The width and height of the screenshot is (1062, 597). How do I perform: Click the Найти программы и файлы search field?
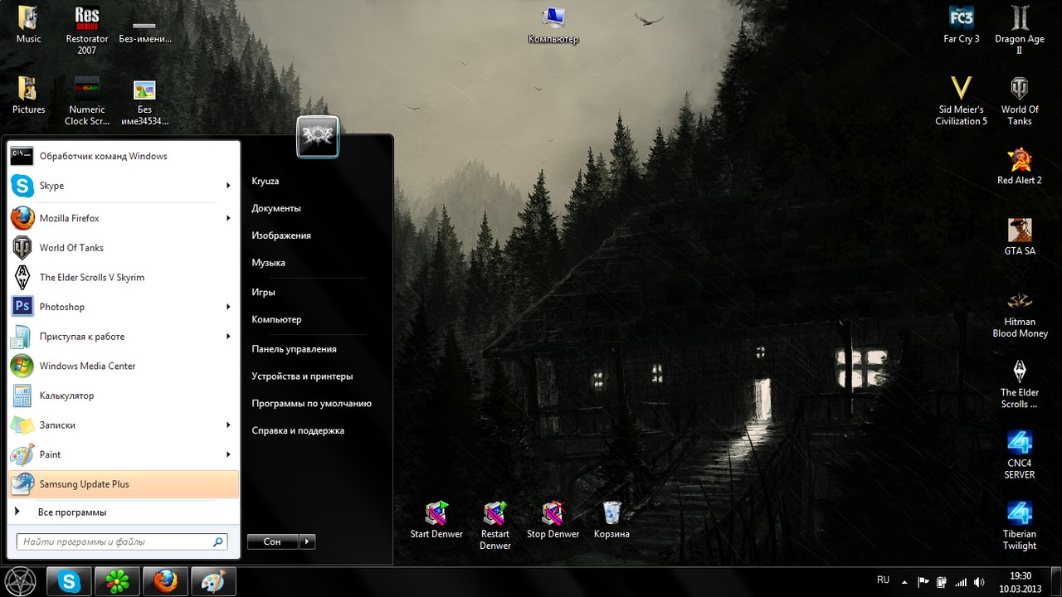coord(122,542)
